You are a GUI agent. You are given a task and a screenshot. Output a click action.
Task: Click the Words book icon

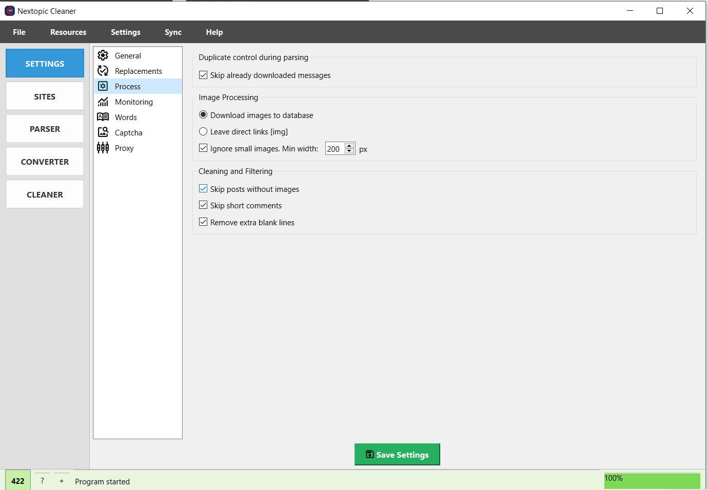coord(103,117)
